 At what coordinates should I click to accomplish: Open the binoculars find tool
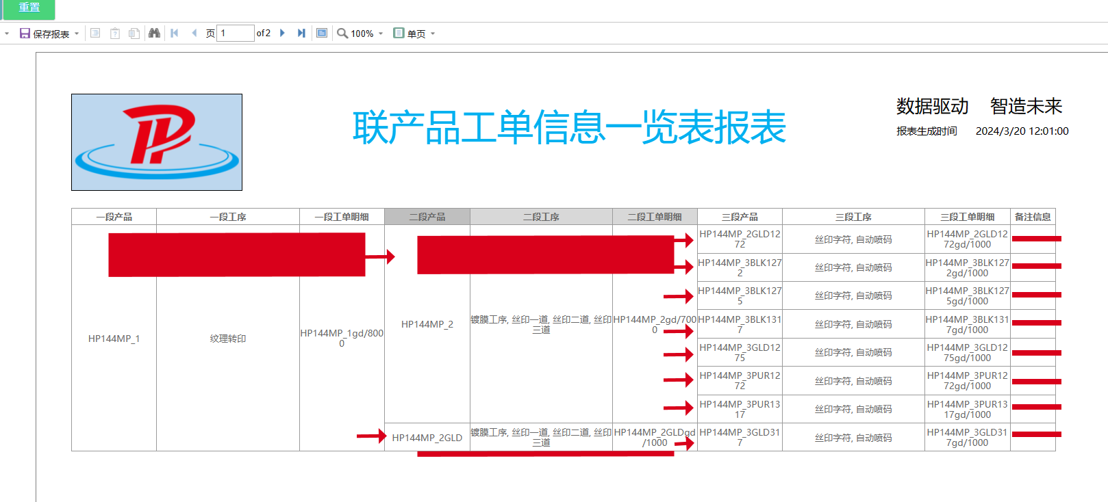click(x=154, y=33)
